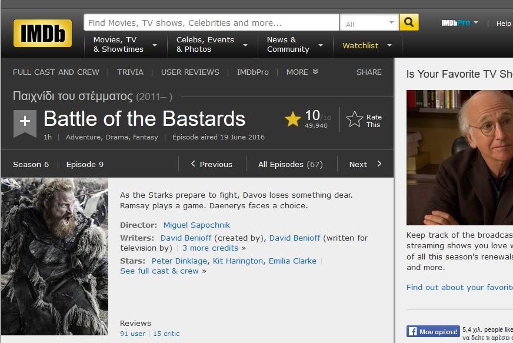Click the IMDbPro logo in header
Viewport: 513px width, 343px height.
coord(455,23)
